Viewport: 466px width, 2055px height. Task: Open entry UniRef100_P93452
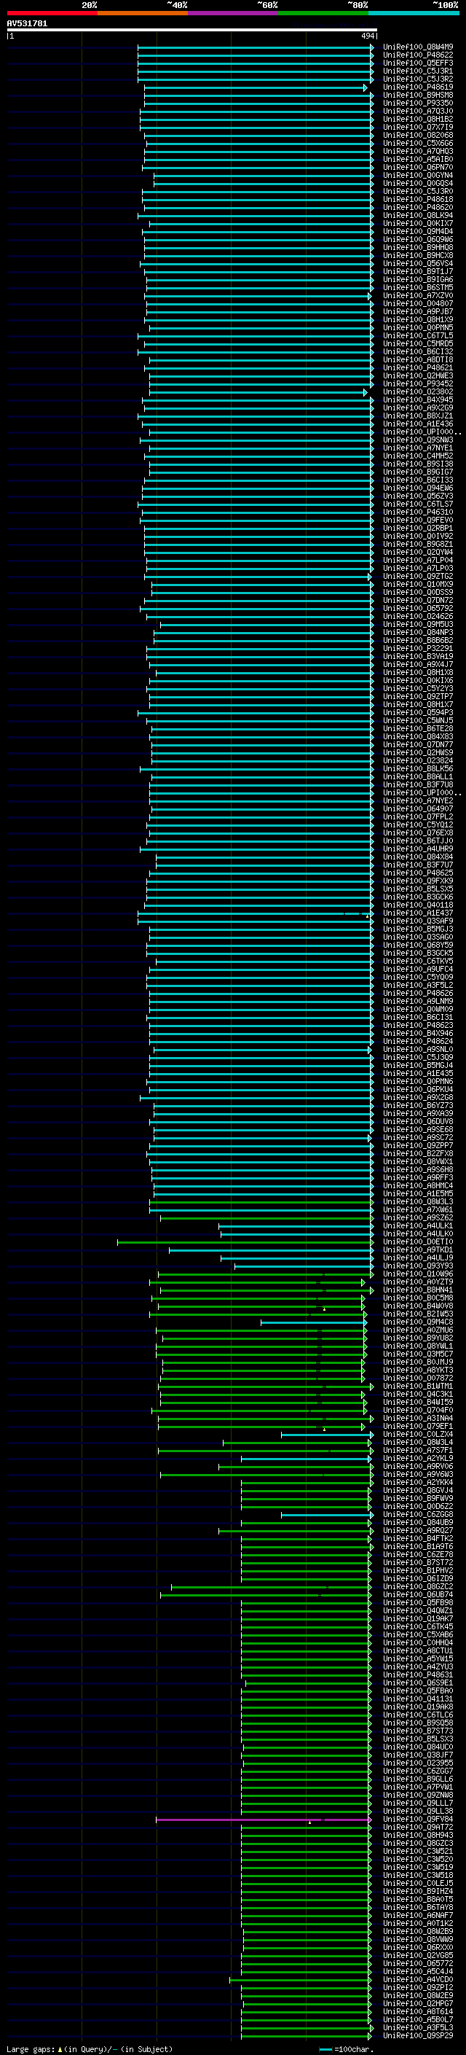418,383
